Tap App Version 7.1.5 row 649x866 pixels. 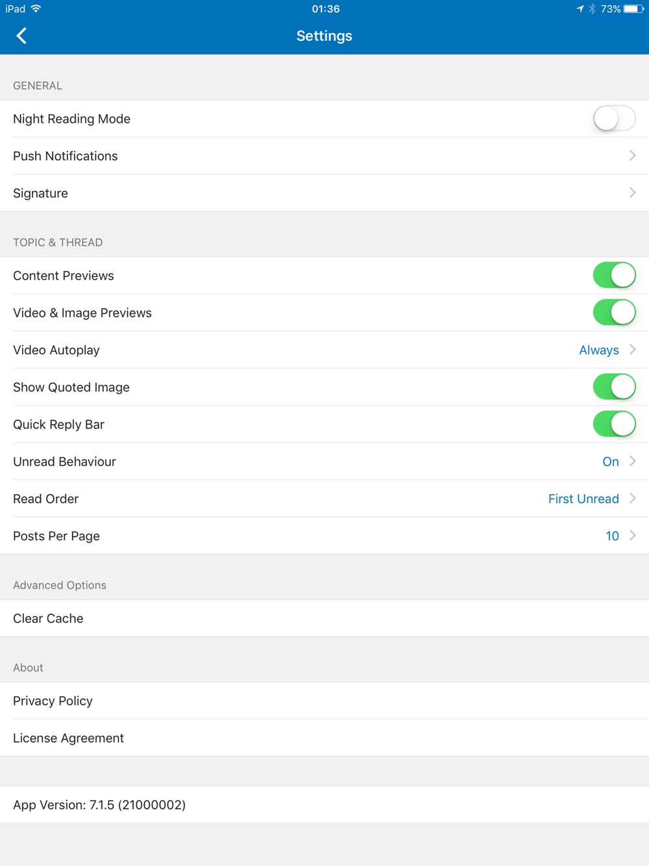[x=324, y=804]
